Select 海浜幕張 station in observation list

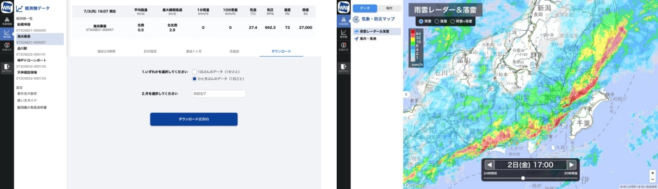pyautogui.click(x=24, y=36)
